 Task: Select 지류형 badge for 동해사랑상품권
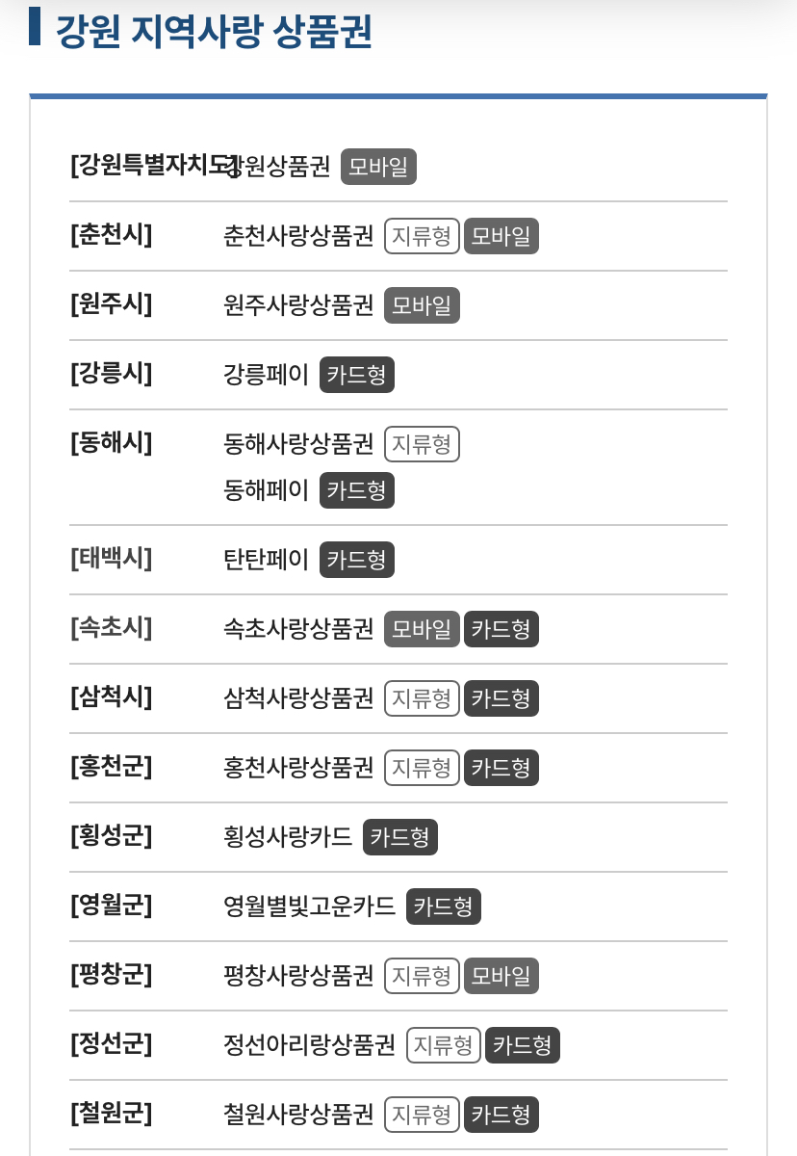[422, 444]
